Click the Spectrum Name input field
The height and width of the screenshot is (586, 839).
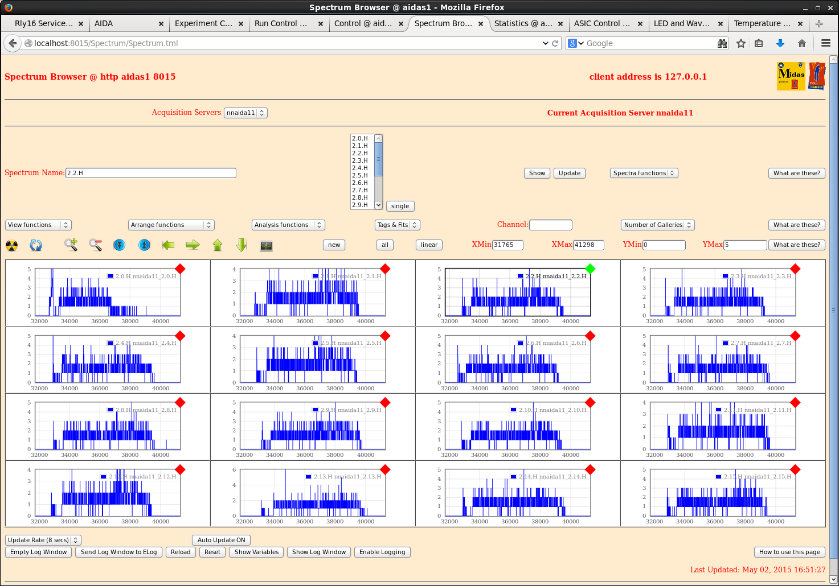pos(151,173)
